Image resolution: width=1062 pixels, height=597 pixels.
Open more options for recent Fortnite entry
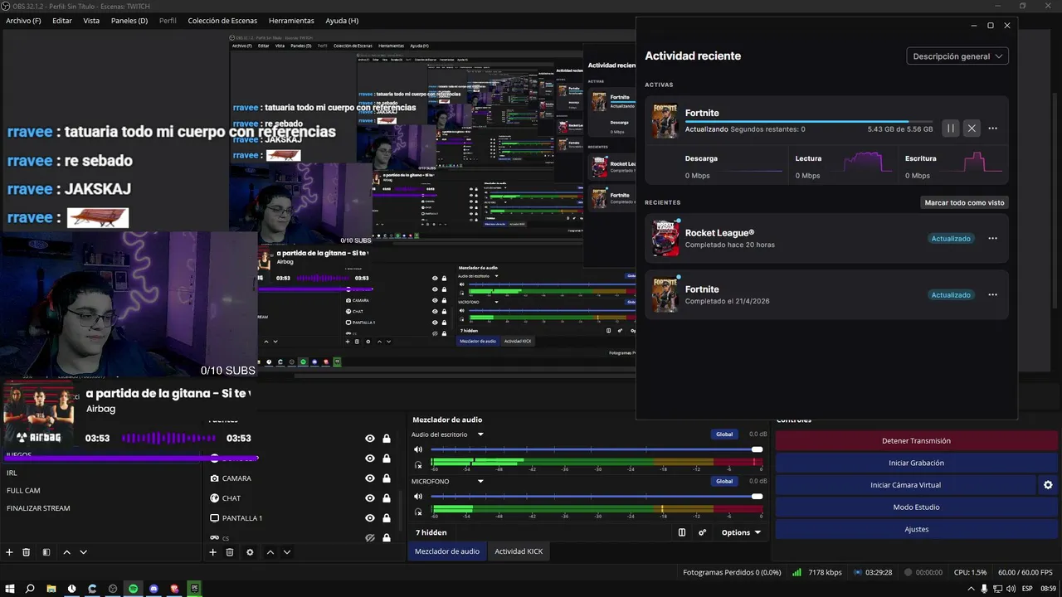(x=992, y=295)
